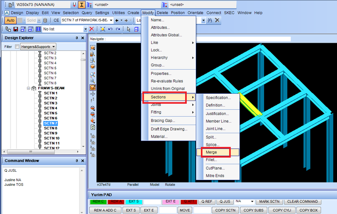Open the No list dropdown
The image size is (337, 214).
point(85,29)
